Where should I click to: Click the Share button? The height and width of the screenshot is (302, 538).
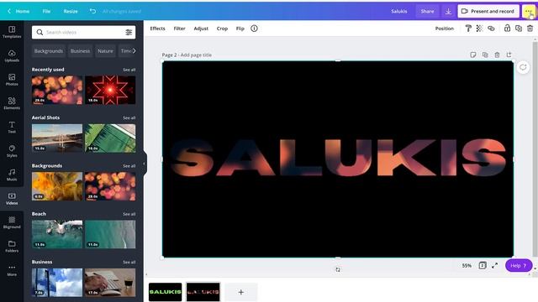427,11
